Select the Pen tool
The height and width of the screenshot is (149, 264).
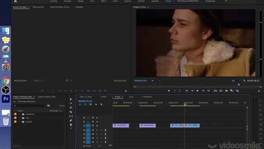71,120
